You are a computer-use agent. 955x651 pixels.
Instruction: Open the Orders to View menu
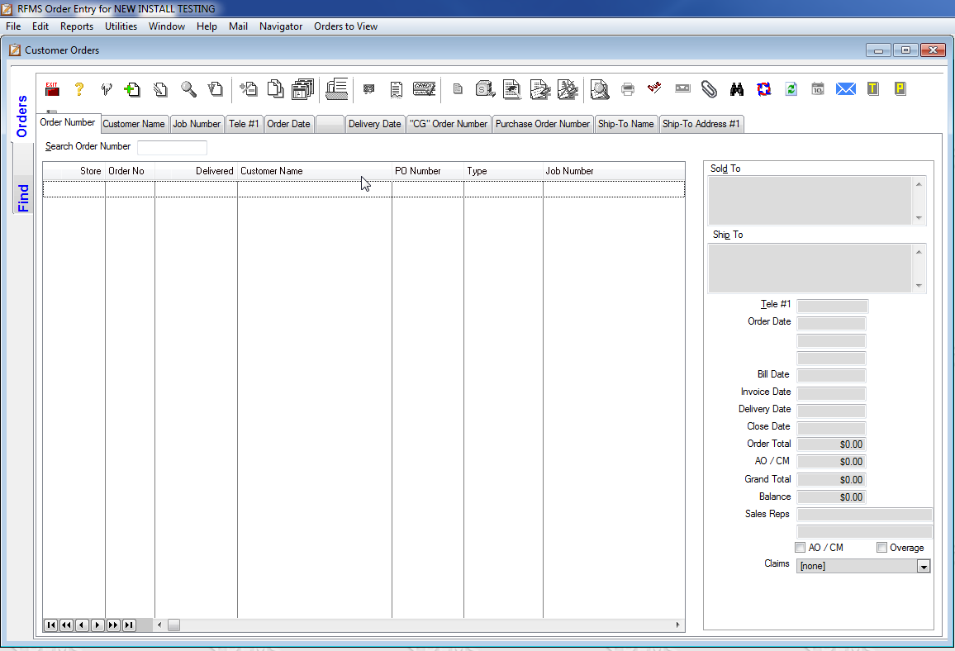345,26
